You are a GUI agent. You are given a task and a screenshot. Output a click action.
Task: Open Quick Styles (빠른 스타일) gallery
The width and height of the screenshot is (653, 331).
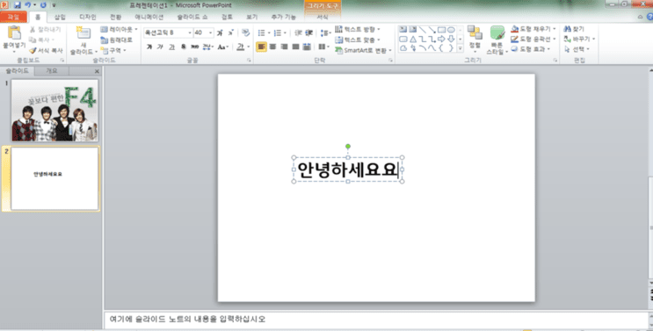tap(497, 40)
